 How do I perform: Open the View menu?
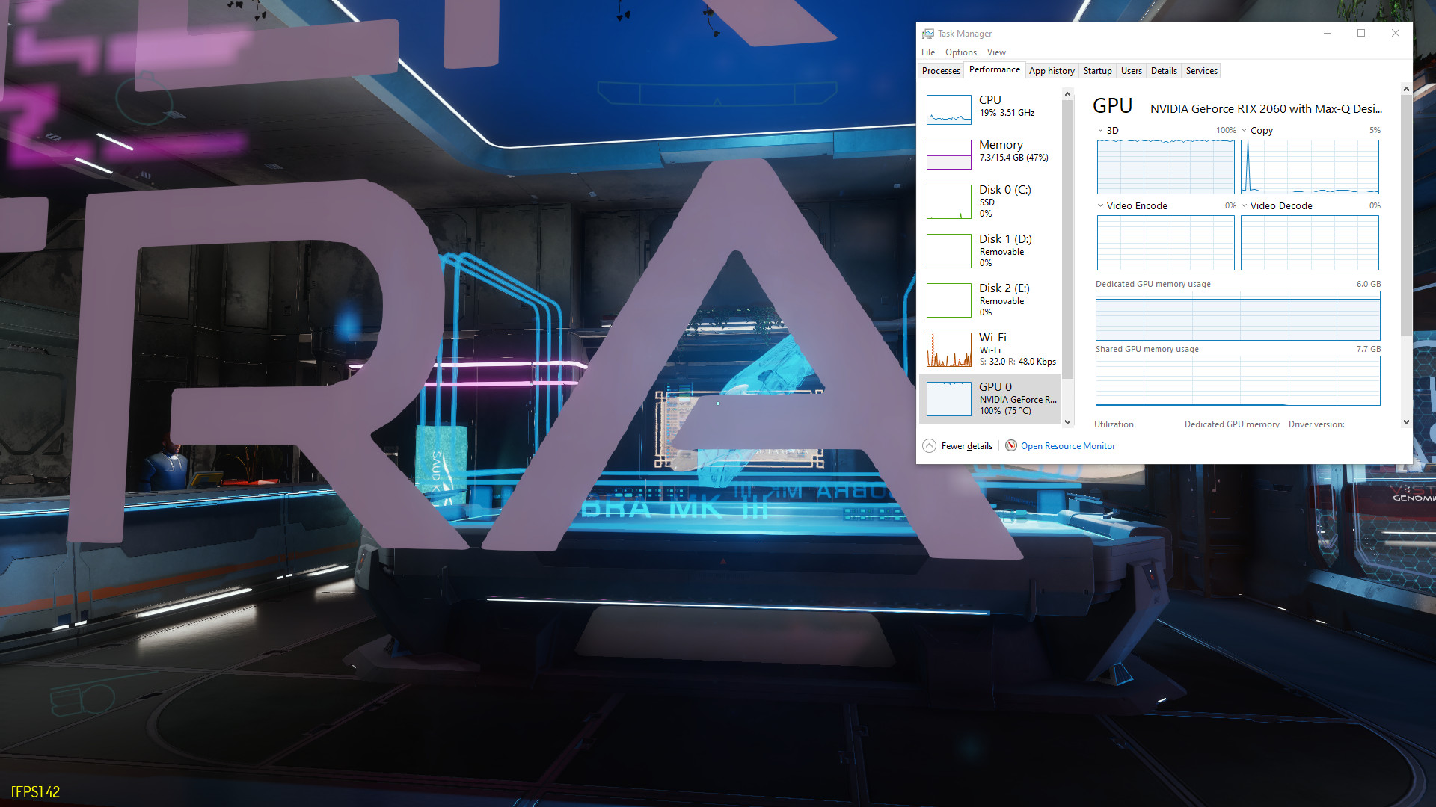coord(996,52)
